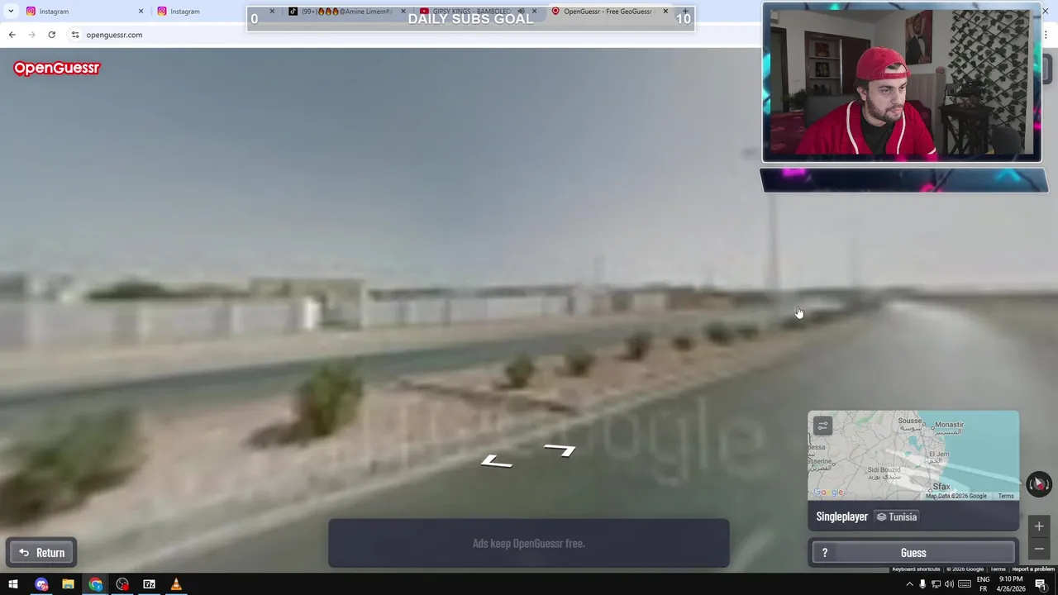Zoom out with the minus button

click(1039, 549)
